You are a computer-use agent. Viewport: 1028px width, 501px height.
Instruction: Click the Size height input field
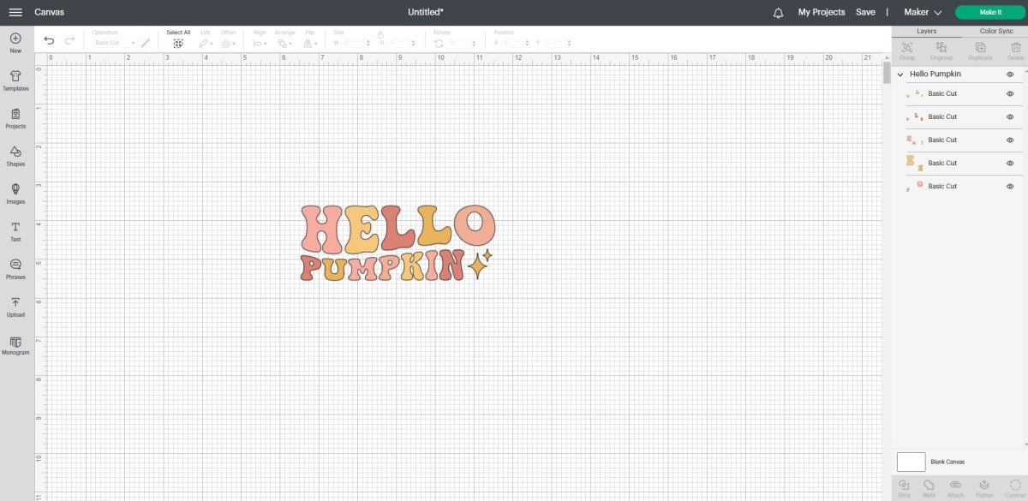[403, 43]
